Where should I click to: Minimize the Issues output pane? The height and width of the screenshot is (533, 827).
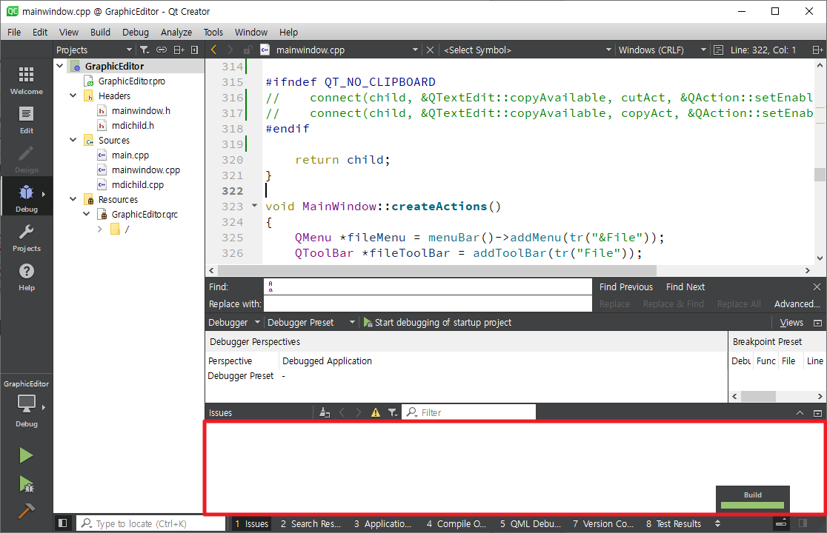pos(800,412)
